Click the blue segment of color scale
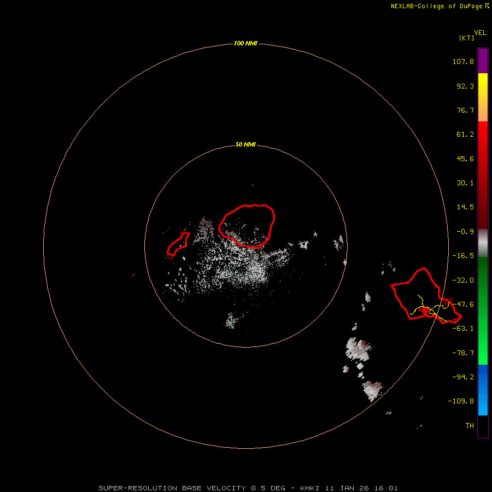 [x=483, y=390]
